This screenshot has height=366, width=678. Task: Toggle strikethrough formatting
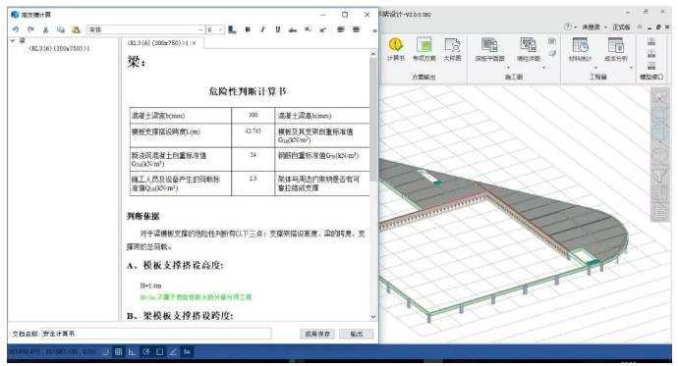point(293,29)
